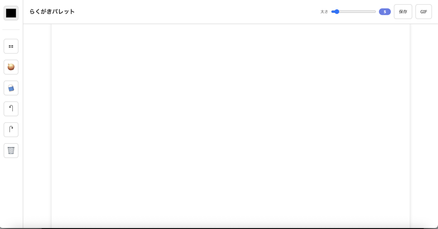Viewport: 438px width, 229px height.
Task: Click the right end of the 太さ slider track
Action: (x=375, y=12)
